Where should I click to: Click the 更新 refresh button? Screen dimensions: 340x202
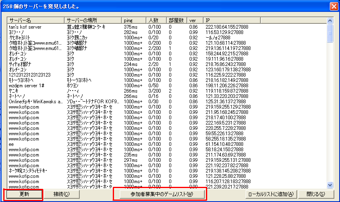pos(23,194)
